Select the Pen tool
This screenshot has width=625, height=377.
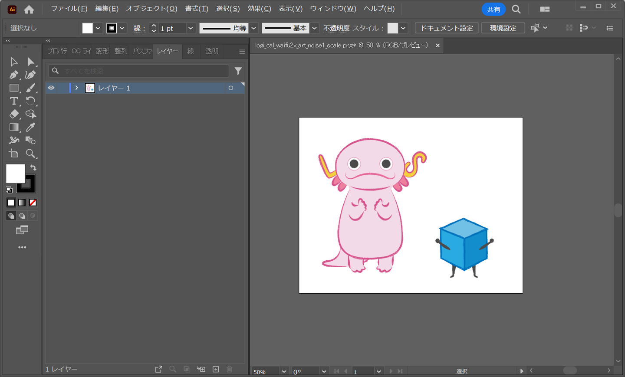point(14,75)
